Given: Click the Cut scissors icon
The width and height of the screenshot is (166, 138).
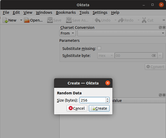Looking at the screenshot, I should tap(144, 20).
